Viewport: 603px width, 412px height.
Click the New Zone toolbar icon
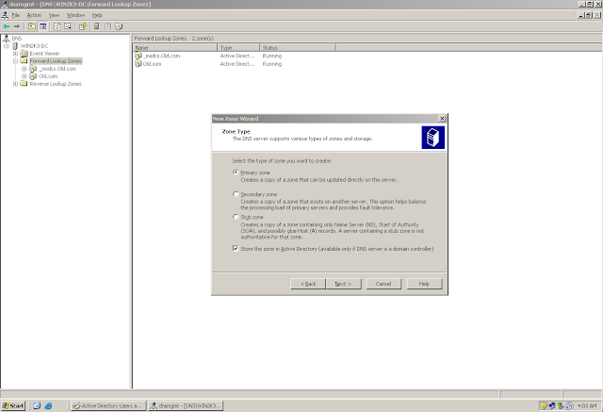pyautogui.click(x=119, y=26)
